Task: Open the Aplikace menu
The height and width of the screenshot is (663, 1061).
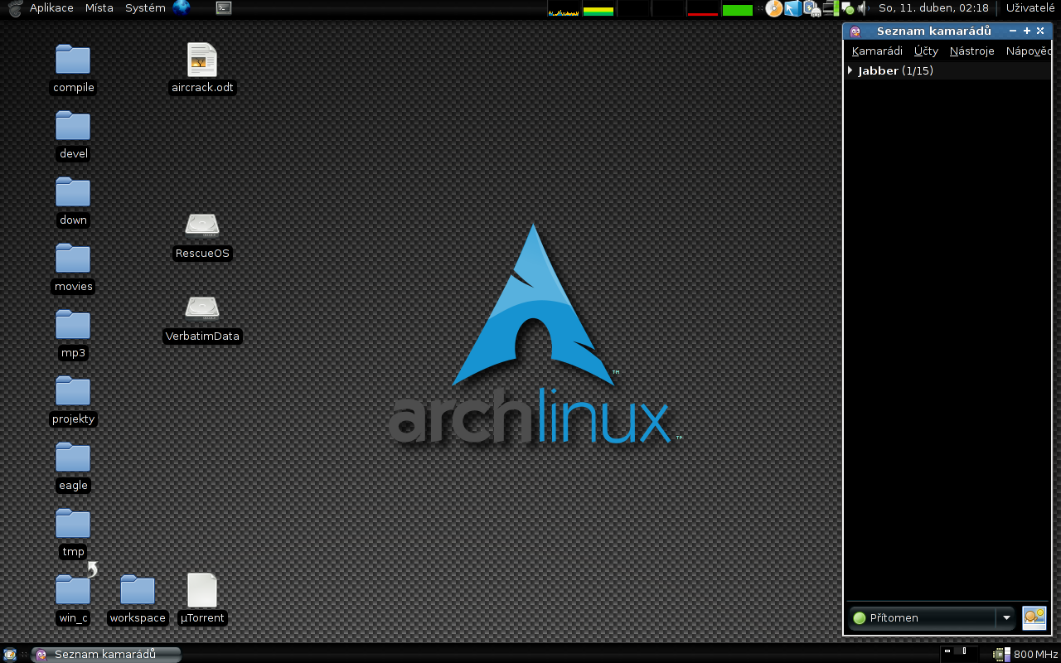Action: click(x=51, y=8)
